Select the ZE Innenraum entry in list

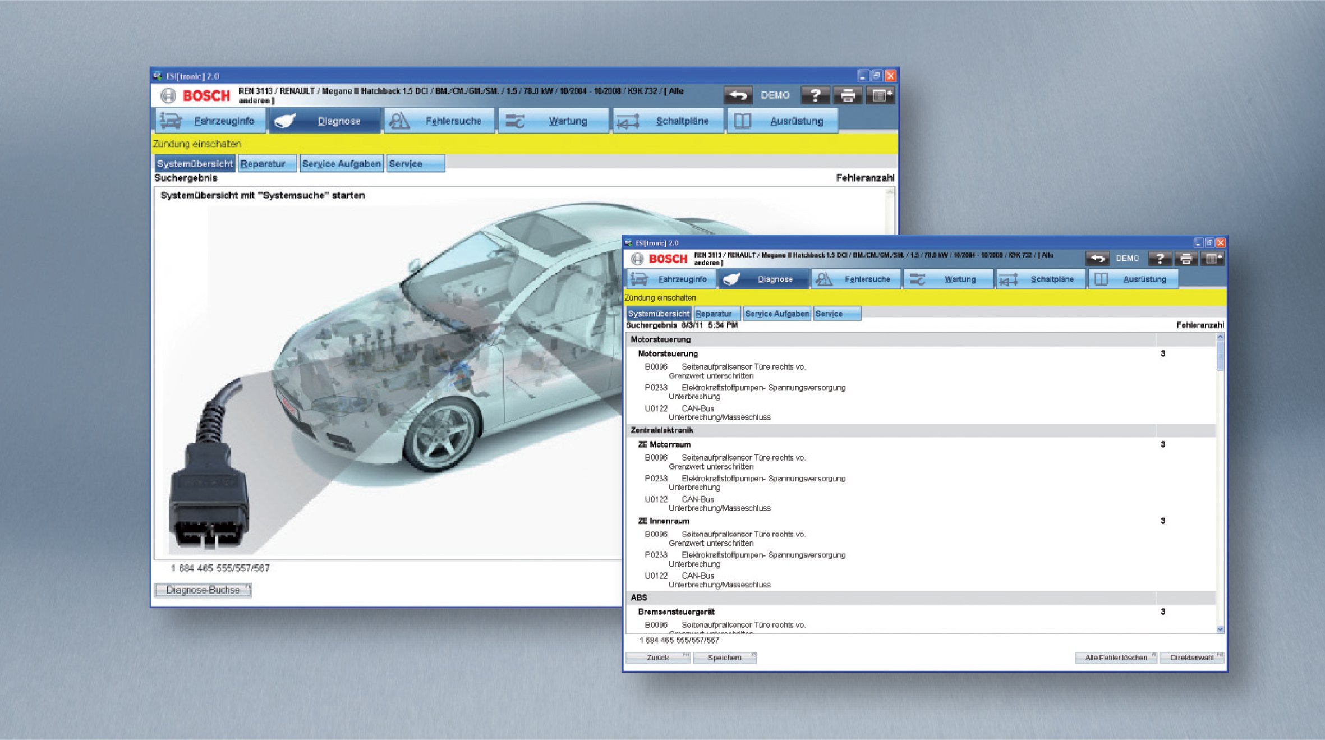(663, 521)
